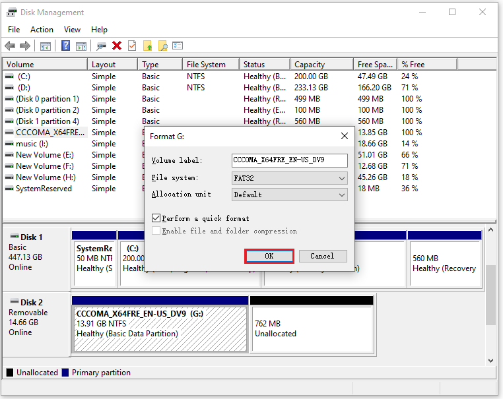This screenshot has width=503, height=399.
Task: Show/hide console tree toolbar icon
Action: (x=46, y=46)
